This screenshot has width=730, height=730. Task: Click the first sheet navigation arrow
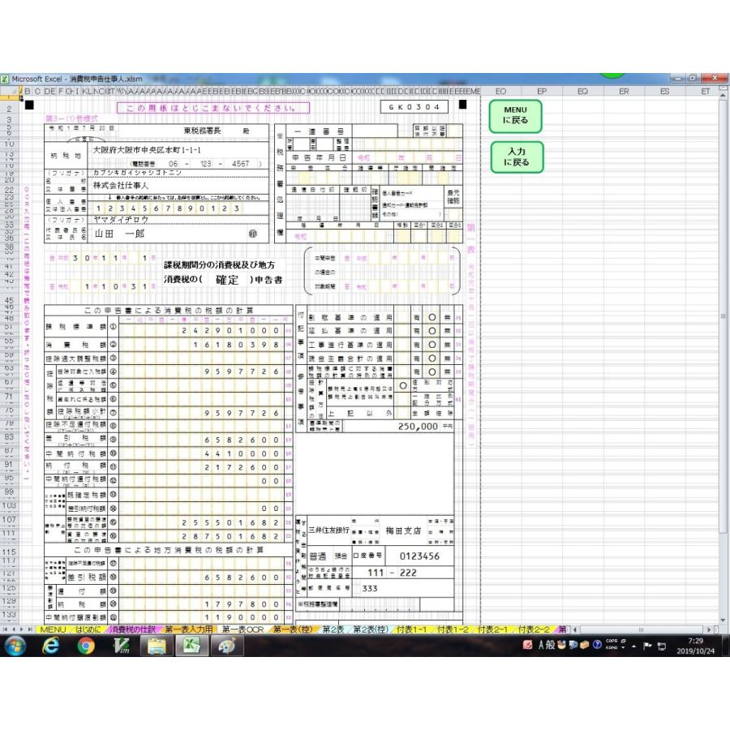[x=6, y=629]
